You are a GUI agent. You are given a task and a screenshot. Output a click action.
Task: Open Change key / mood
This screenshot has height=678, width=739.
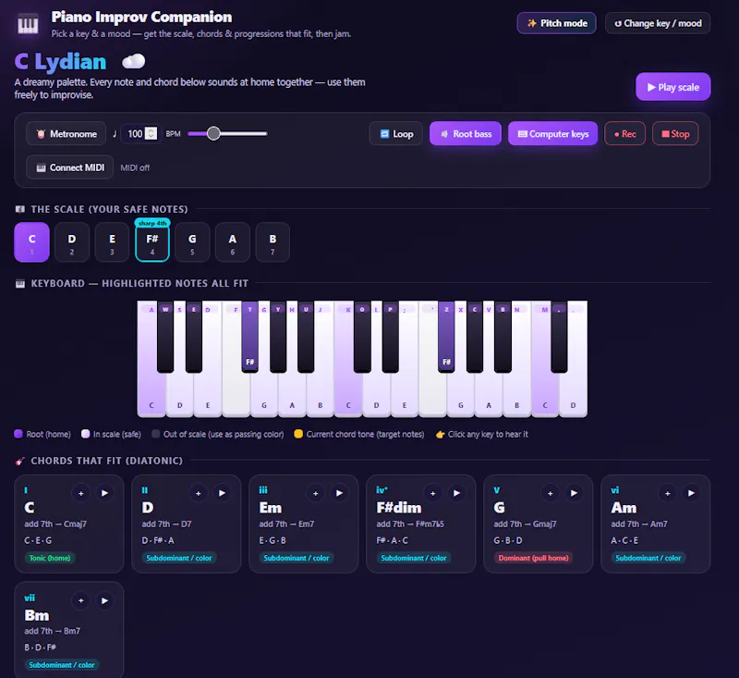tap(658, 23)
